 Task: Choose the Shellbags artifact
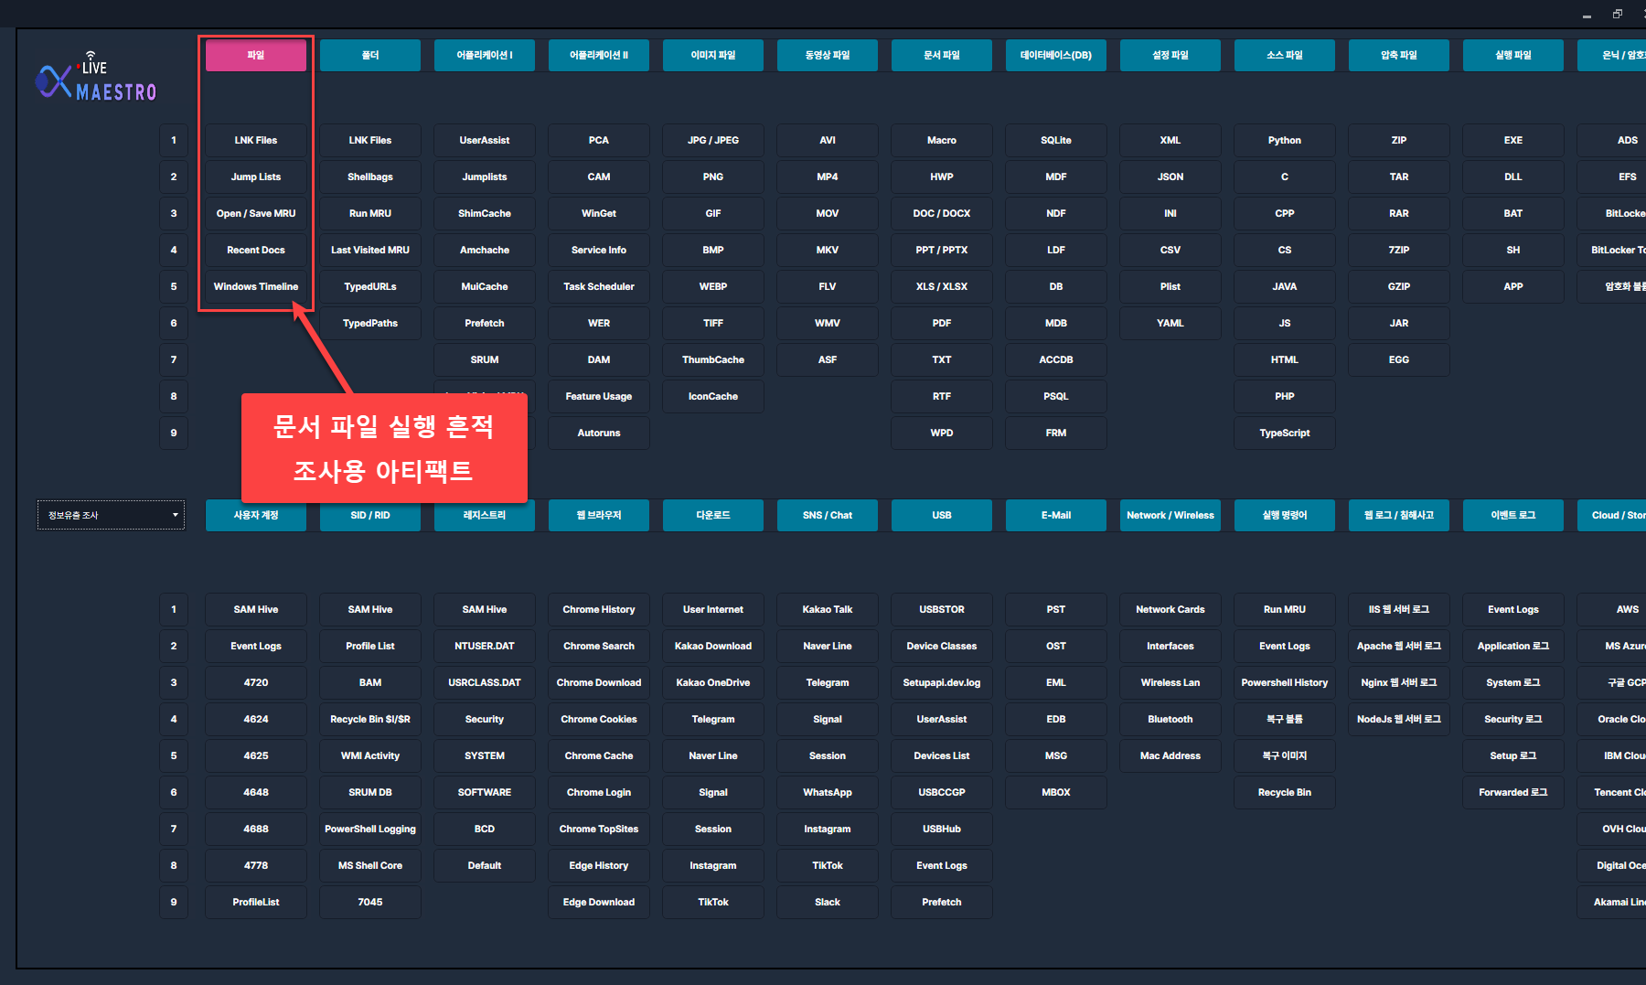pyautogui.click(x=370, y=177)
